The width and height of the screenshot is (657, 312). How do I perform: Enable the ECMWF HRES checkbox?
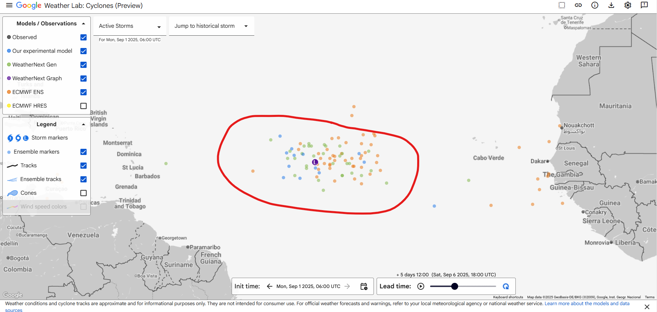point(83,106)
